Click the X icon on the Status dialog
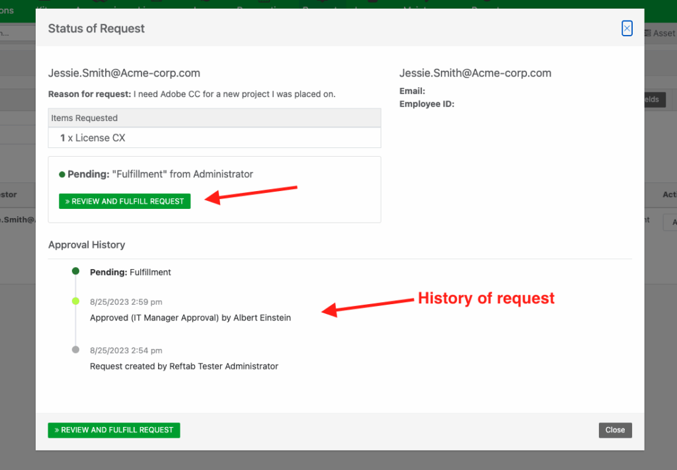Viewport: 677px width, 470px height. (627, 28)
